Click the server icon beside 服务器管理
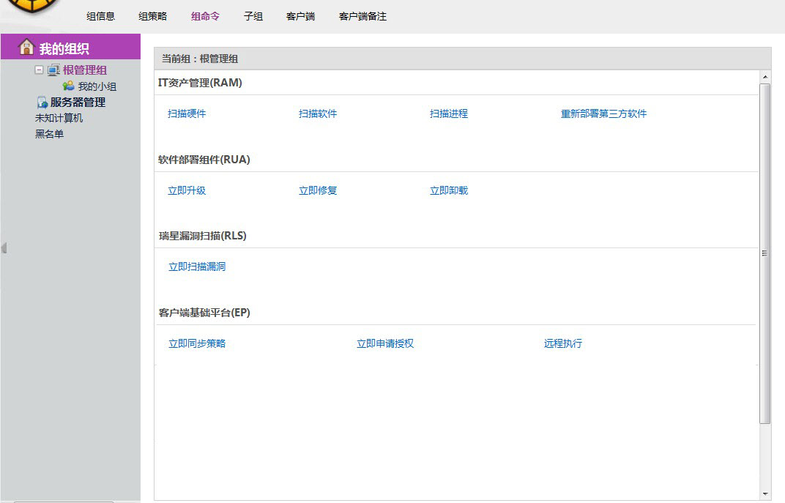 [x=42, y=103]
